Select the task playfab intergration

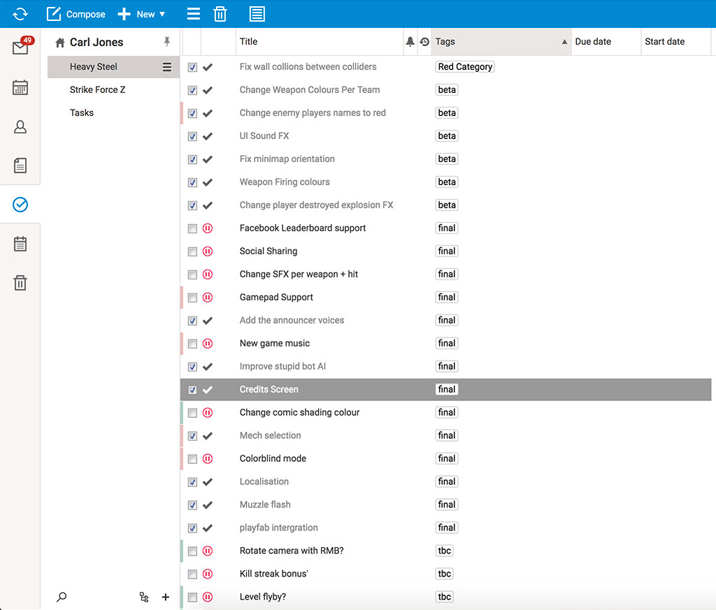[278, 528]
